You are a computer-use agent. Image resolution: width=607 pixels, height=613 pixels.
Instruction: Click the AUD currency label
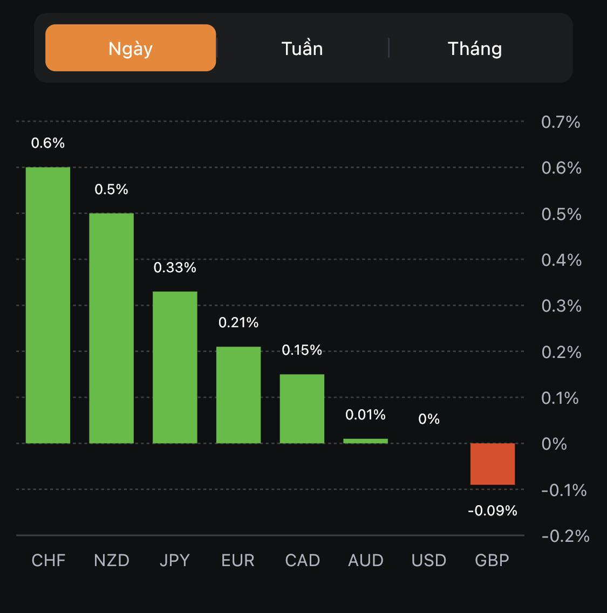click(x=366, y=560)
